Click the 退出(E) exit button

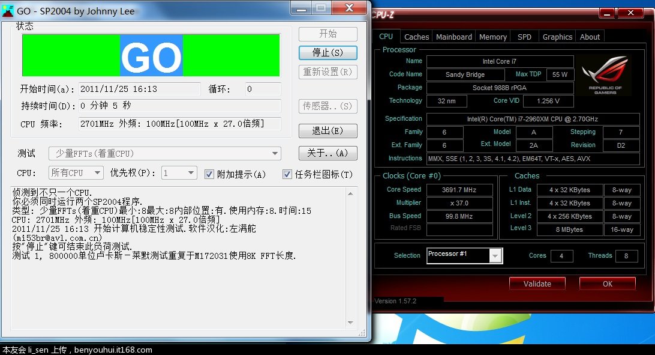[328, 131]
